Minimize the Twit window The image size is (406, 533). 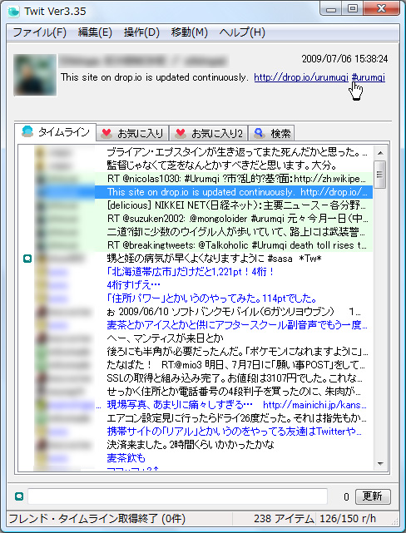click(331, 8)
